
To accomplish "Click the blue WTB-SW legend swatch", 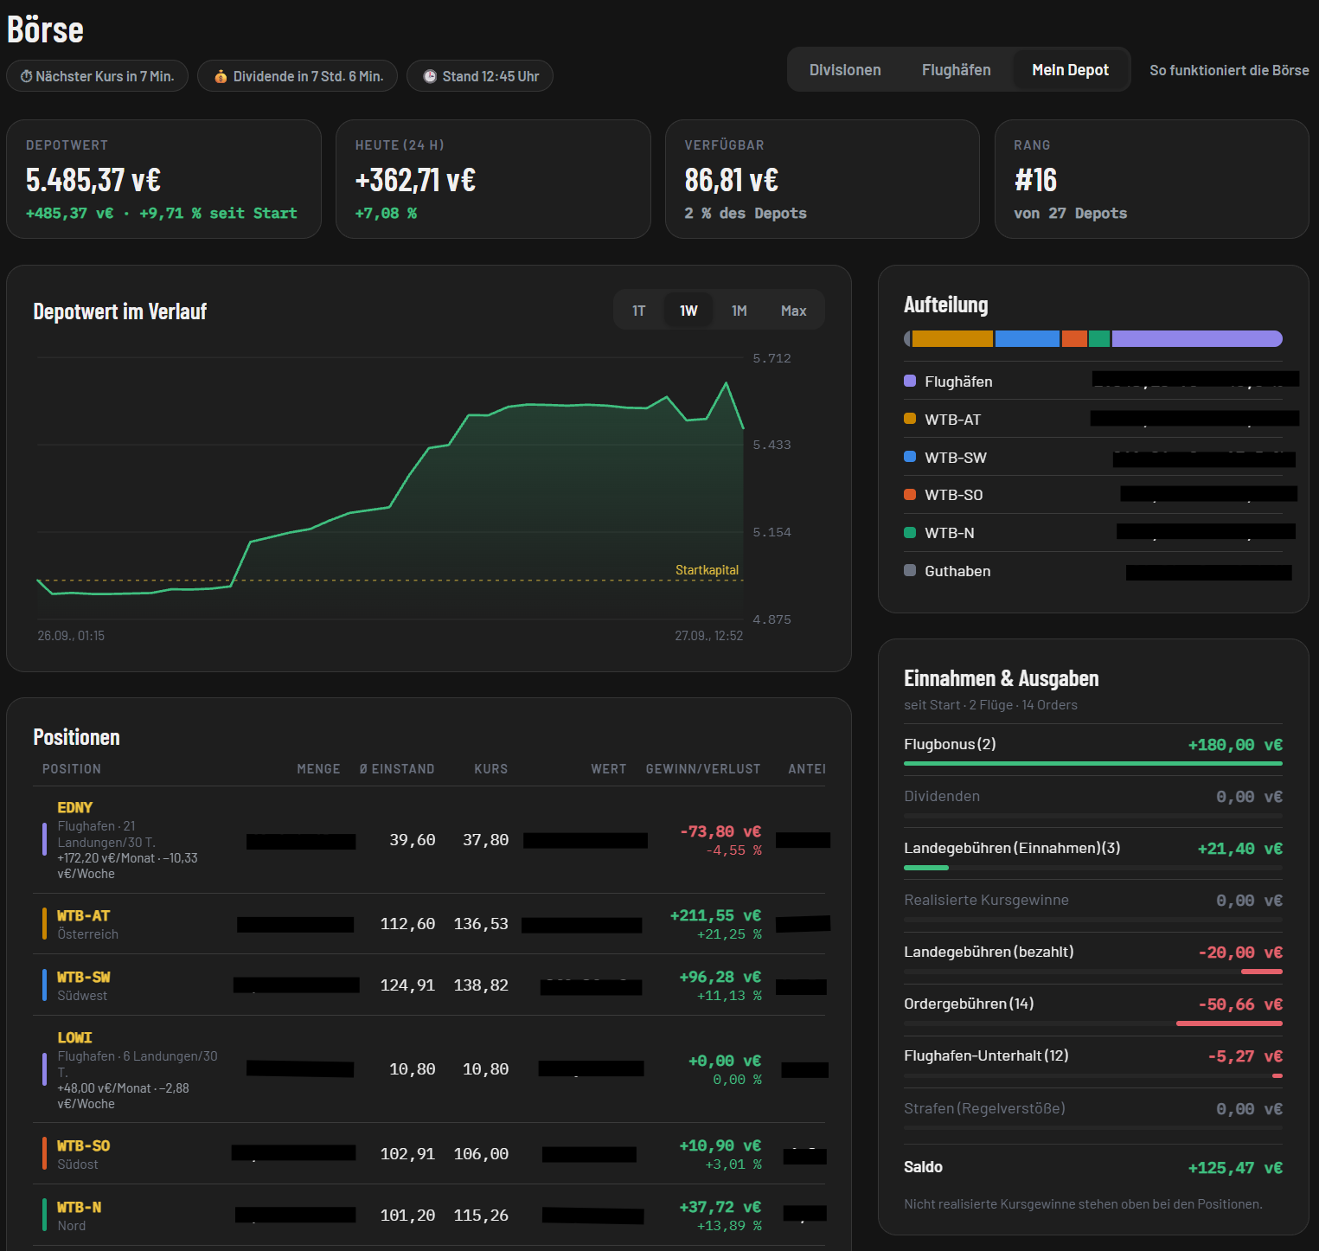I will (910, 457).
